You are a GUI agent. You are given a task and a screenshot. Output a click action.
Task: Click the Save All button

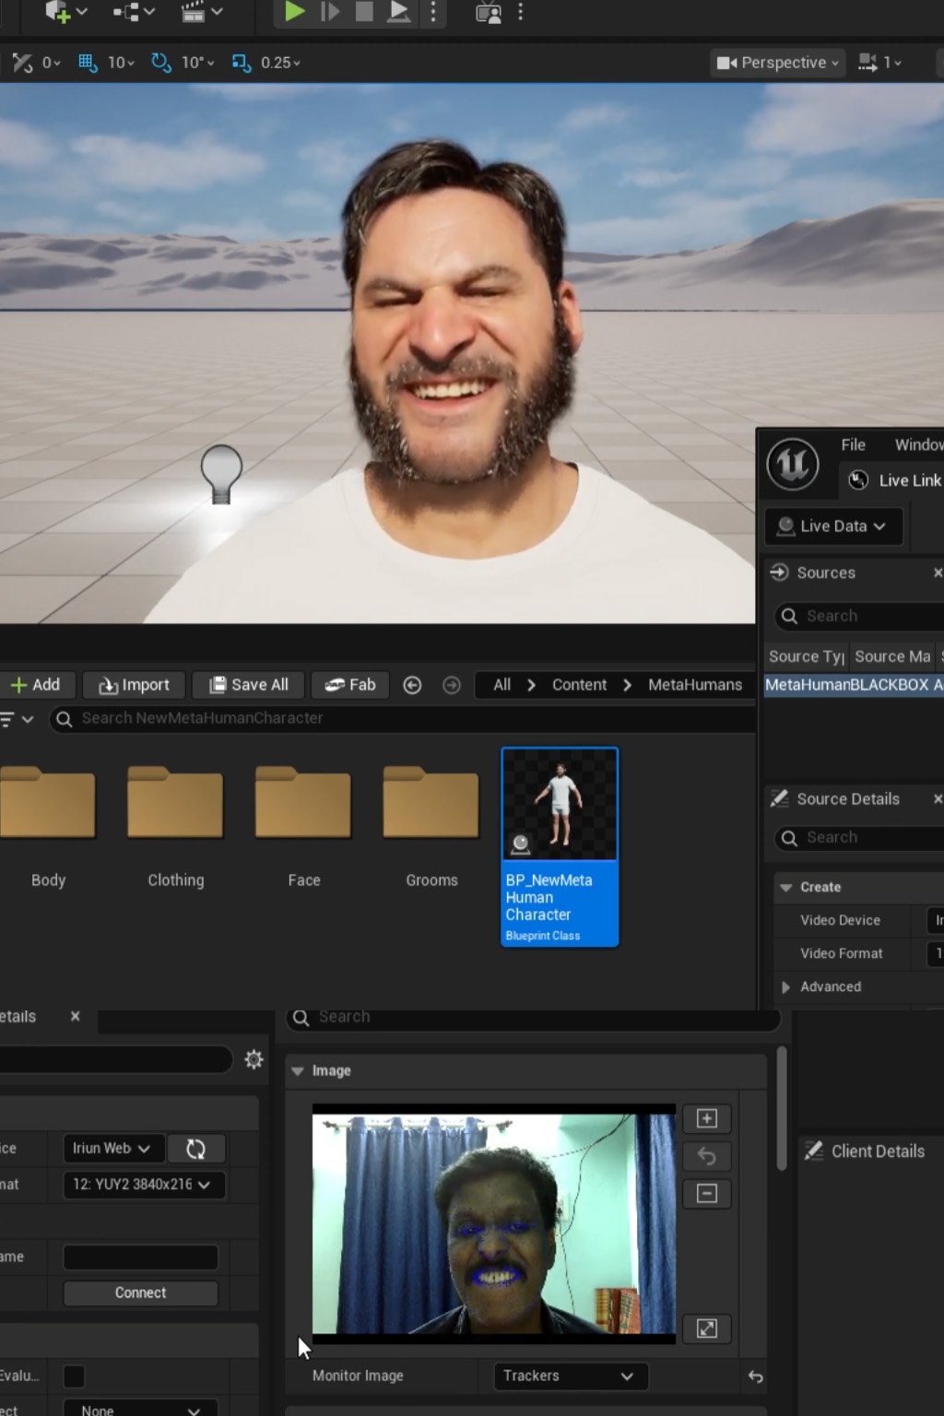point(249,684)
